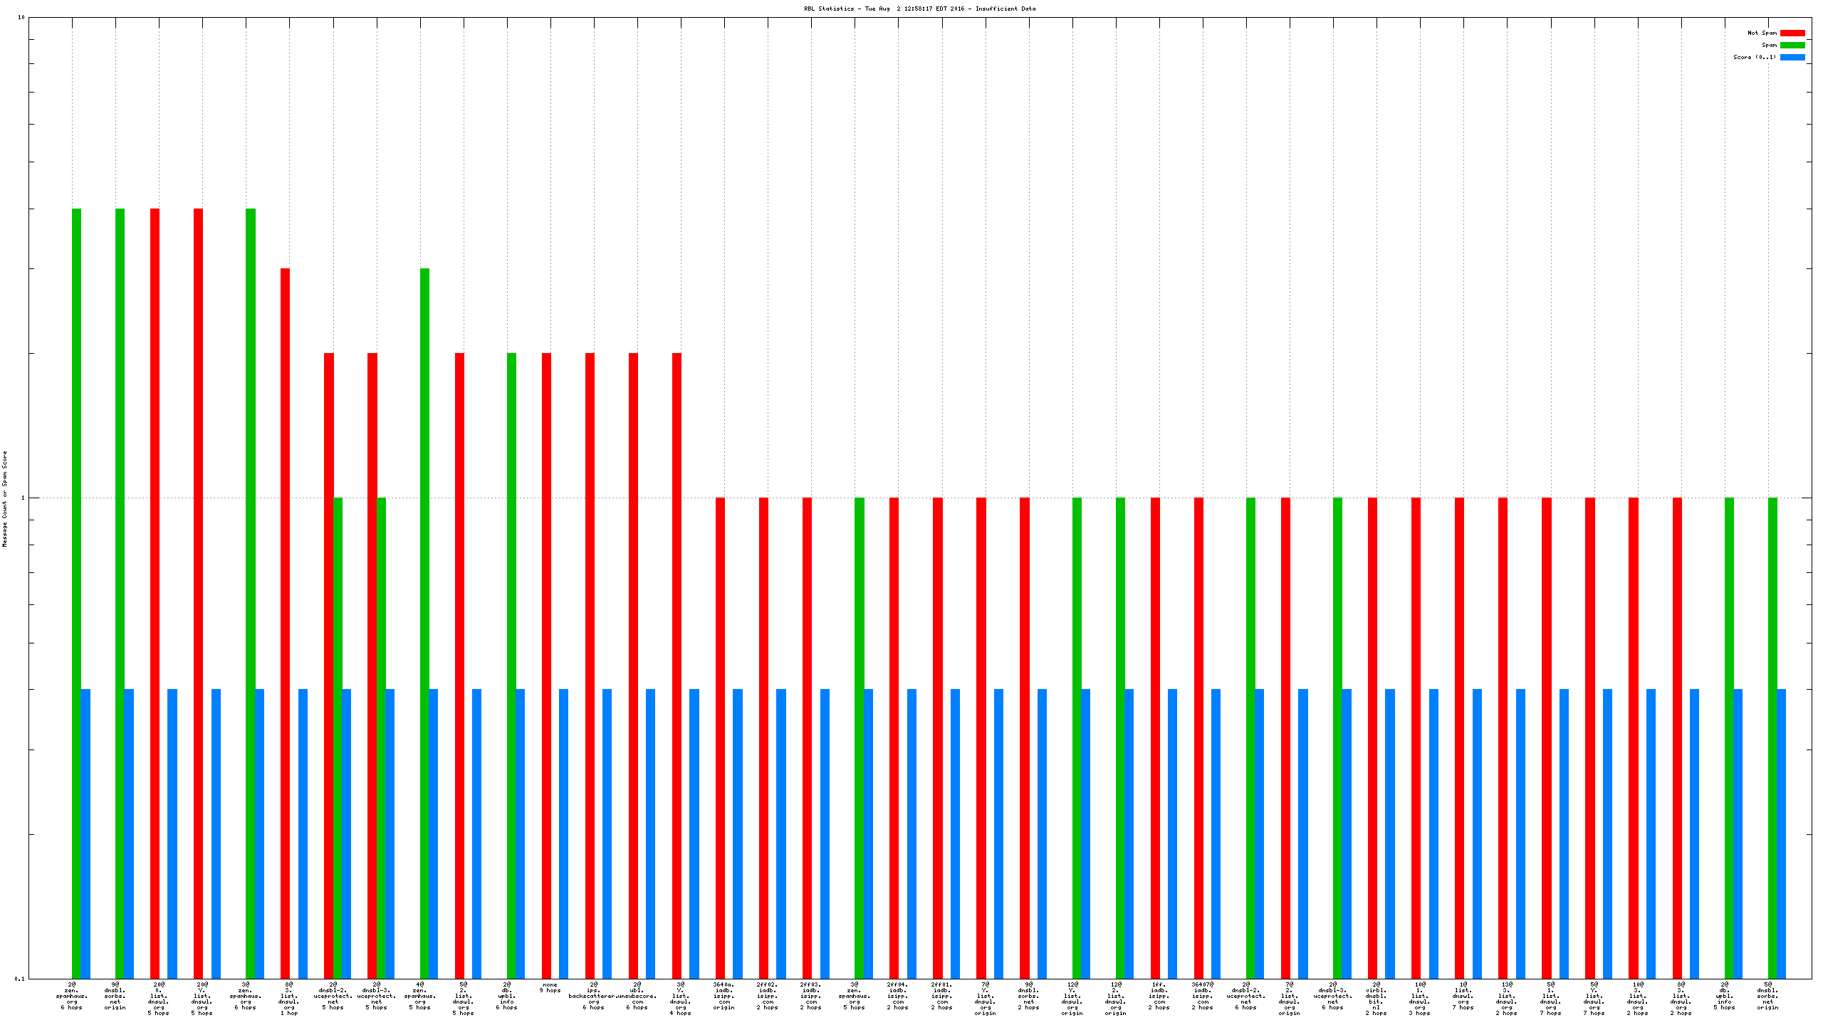
Task: Click the red Not Spam legend swatch
Action: tap(1792, 33)
